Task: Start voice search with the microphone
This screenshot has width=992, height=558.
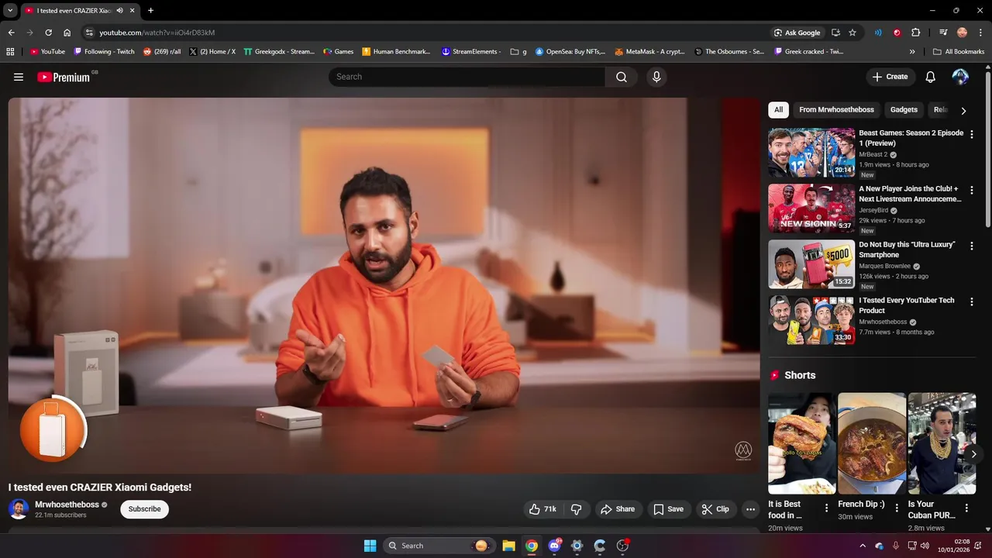Action: point(656,77)
